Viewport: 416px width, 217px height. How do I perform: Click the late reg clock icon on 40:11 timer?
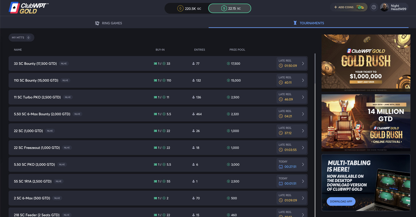point(280,82)
